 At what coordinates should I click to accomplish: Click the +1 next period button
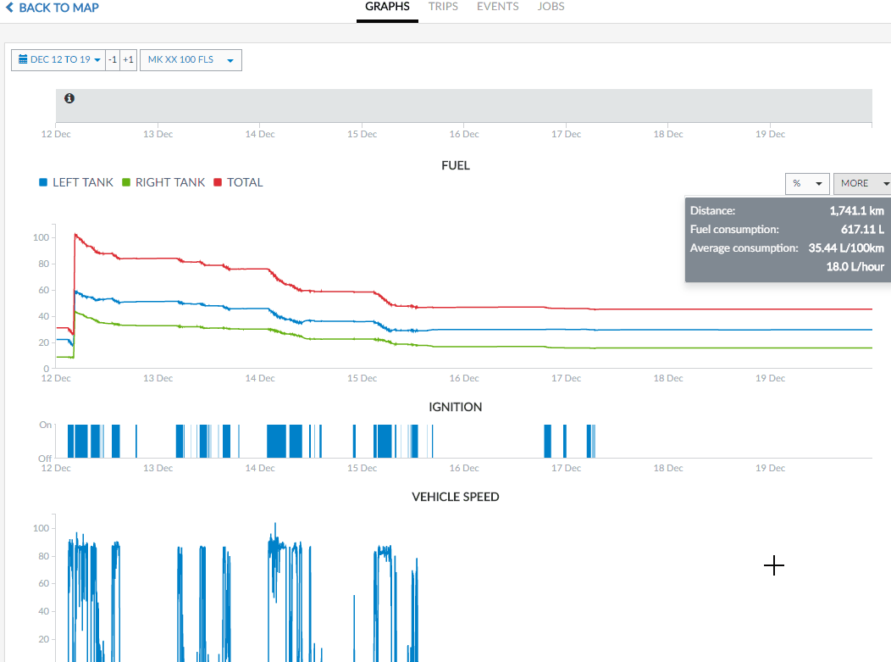click(128, 60)
